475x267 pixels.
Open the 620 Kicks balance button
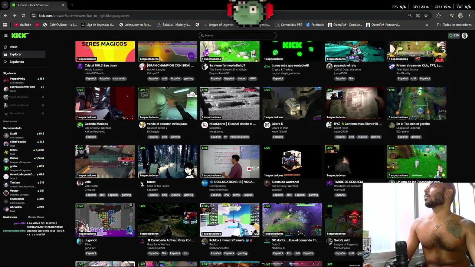[454, 36]
